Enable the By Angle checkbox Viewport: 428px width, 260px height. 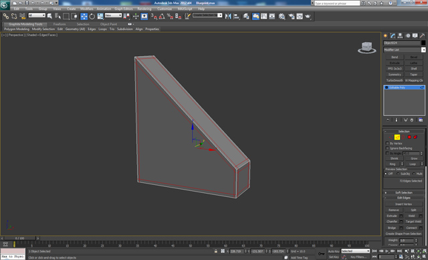(387, 153)
